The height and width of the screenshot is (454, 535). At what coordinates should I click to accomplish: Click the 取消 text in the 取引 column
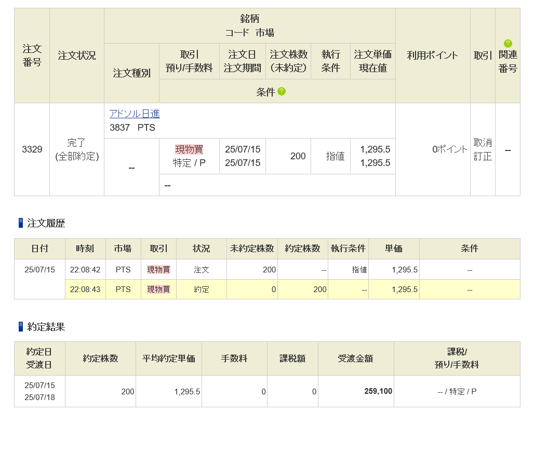483,143
